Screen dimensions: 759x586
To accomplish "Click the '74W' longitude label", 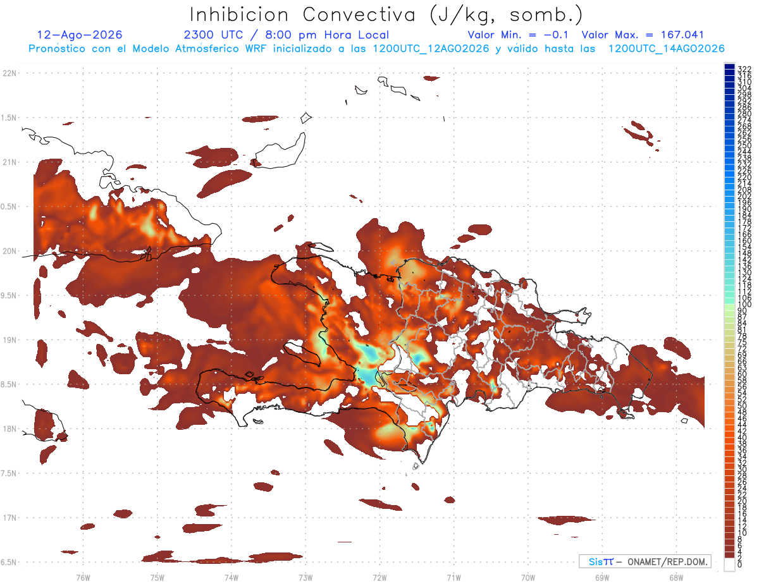I will (x=231, y=577).
